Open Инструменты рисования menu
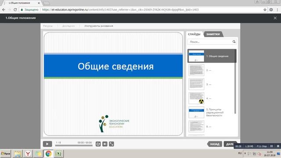The width and height of the screenshot is (281, 158). tap(99, 26)
